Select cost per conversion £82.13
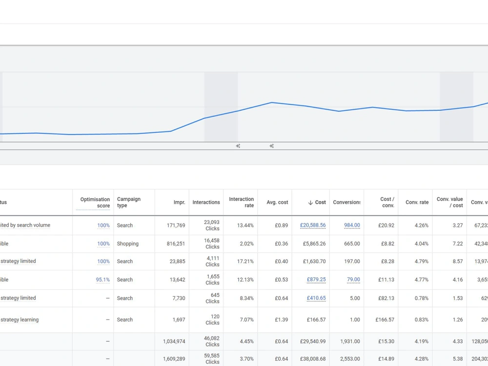Screen dimensions: 488x366 (x=386, y=298)
